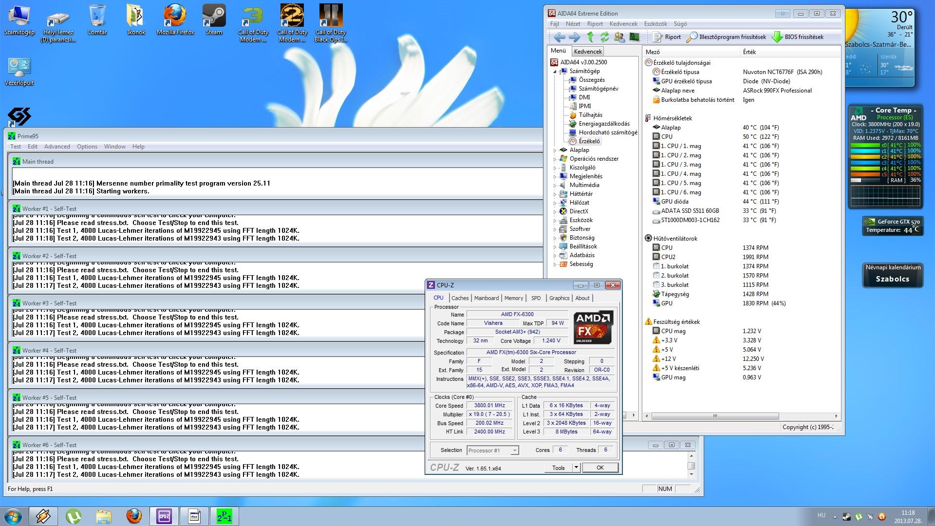Click the Windows Start button

pos(13,516)
